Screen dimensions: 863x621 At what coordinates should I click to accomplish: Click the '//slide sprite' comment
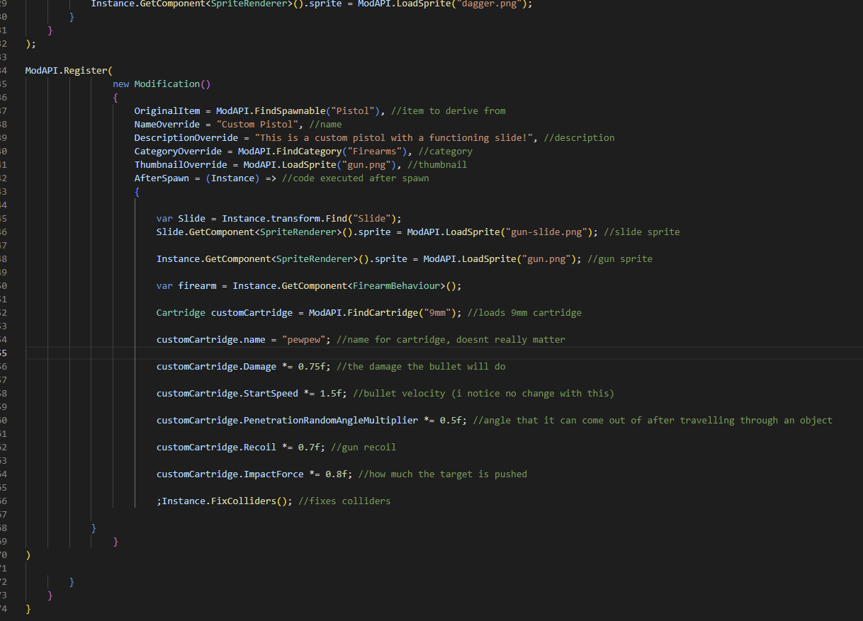[641, 232]
